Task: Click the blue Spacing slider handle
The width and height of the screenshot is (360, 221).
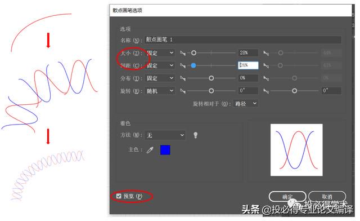Action: pos(193,65)
